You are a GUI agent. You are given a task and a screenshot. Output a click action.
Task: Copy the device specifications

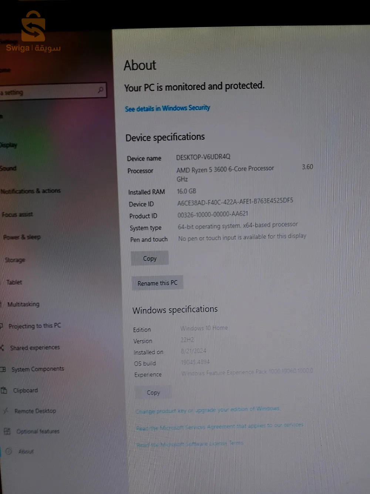[x=149, y=258]
